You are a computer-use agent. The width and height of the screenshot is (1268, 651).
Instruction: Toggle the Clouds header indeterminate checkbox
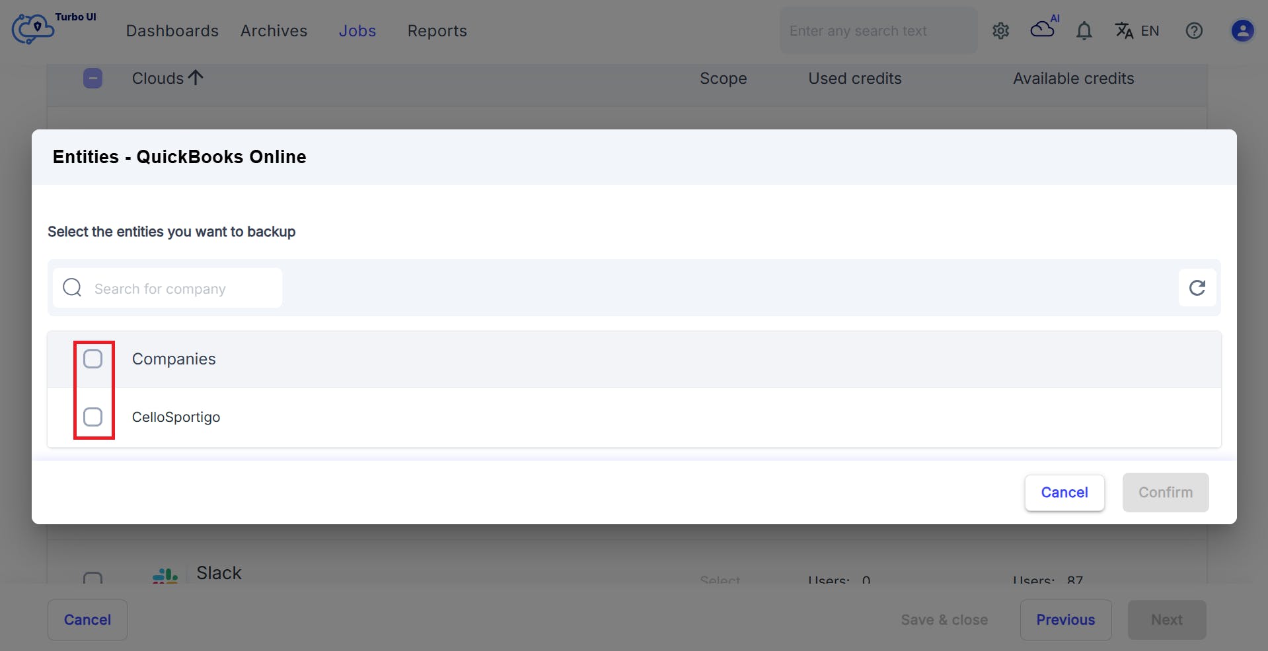tap(93, 79)
